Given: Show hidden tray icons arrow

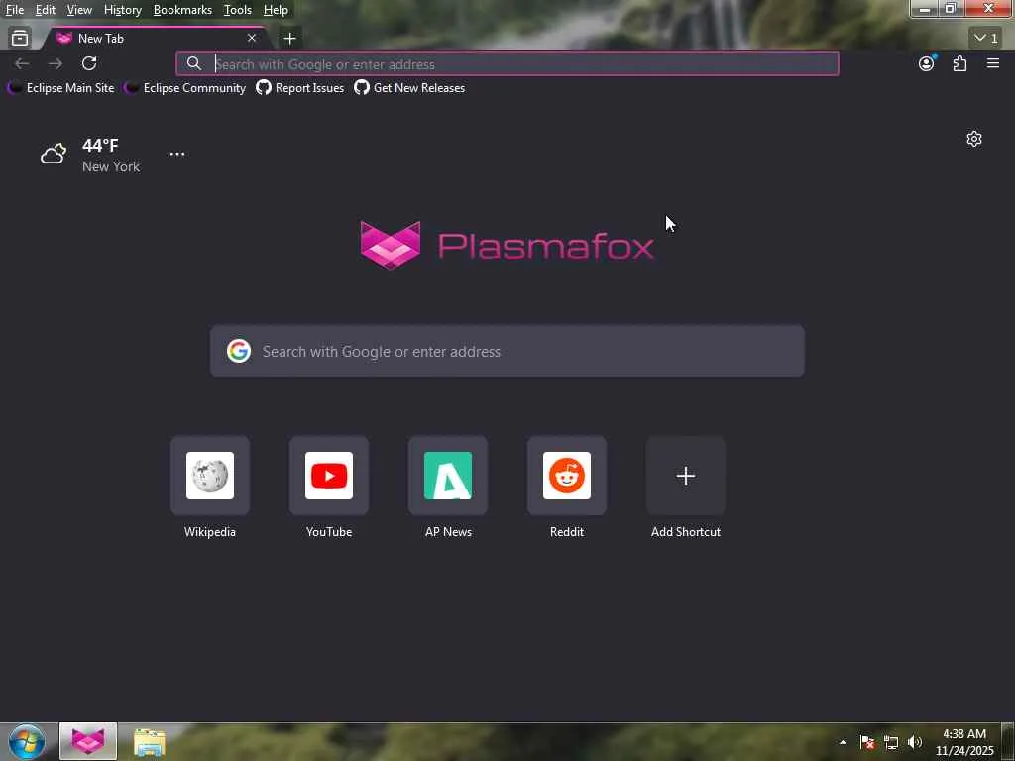Looking at the screenshot, I should click(843, 742).
